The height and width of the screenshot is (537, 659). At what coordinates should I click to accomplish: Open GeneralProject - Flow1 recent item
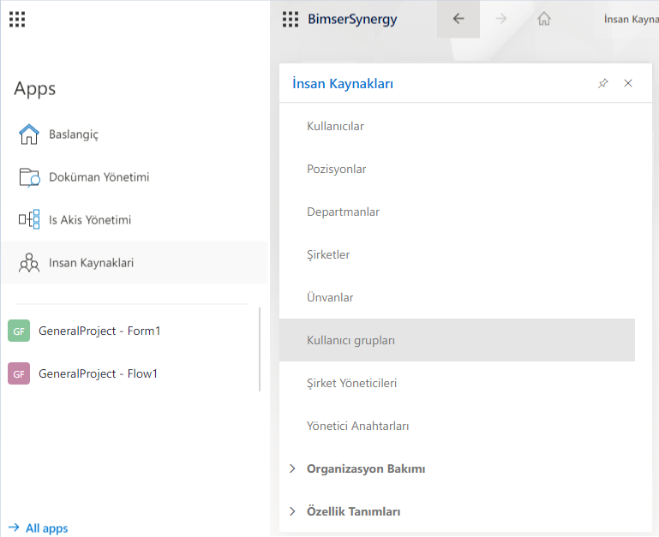pos(98,373)
